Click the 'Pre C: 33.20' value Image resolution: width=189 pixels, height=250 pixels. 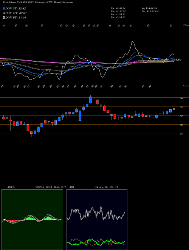118,17
